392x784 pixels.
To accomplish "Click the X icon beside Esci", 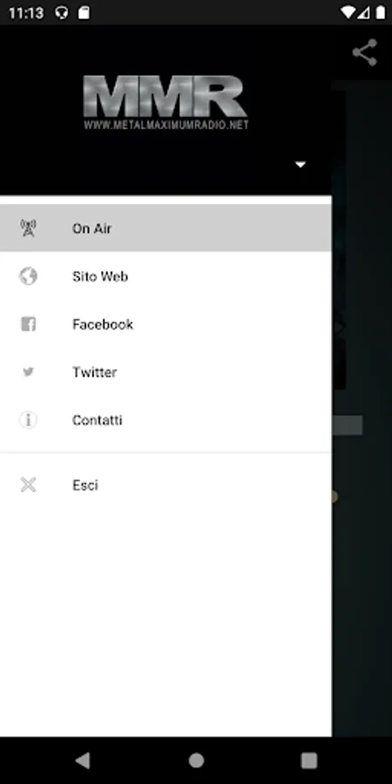I will pos(28,484).
